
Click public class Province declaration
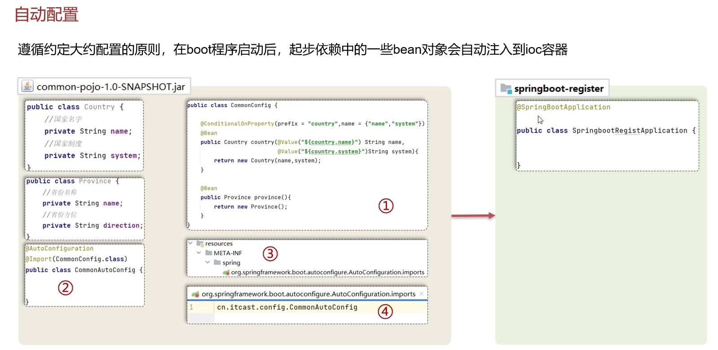[x=73, y=181]
